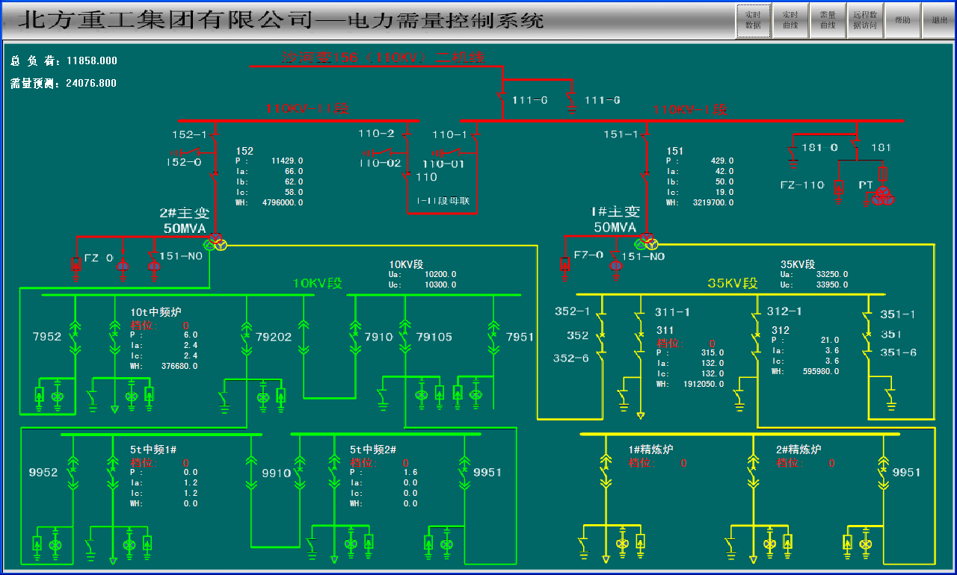Open the 实时曲线 real-time curve view
The width and height of the screenshot is (957, 575).
pyautogui.click(x=790, y=20)
